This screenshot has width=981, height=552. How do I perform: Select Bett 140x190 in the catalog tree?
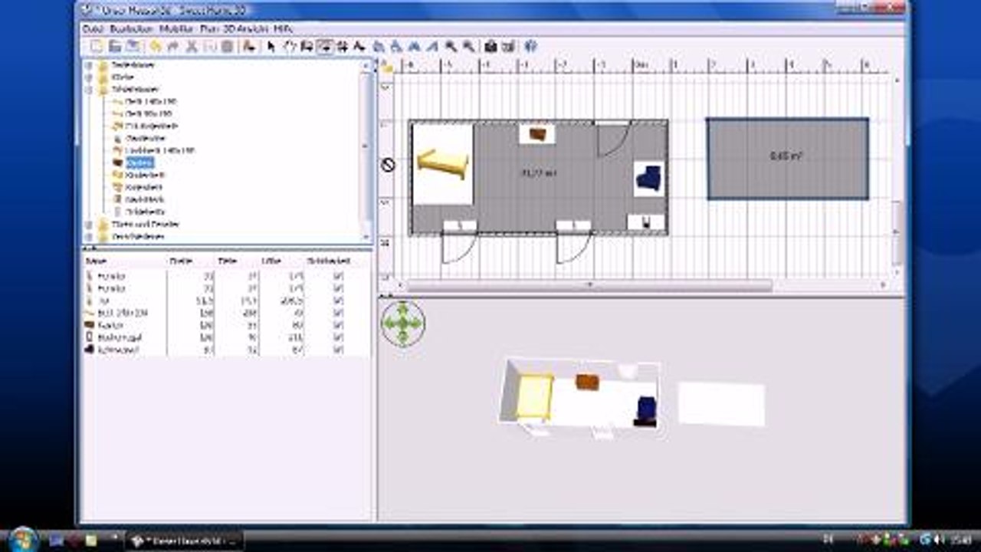click(x=151, y=101)
